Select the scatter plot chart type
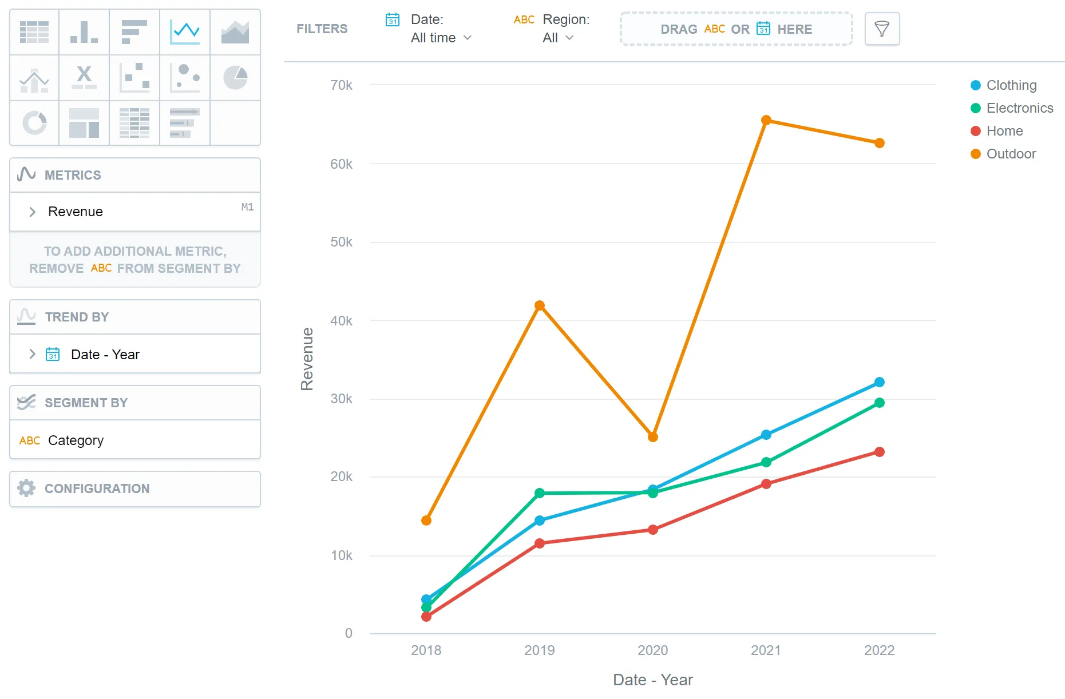The width and height of the screenshot is (1065, 699). point(134,78)
